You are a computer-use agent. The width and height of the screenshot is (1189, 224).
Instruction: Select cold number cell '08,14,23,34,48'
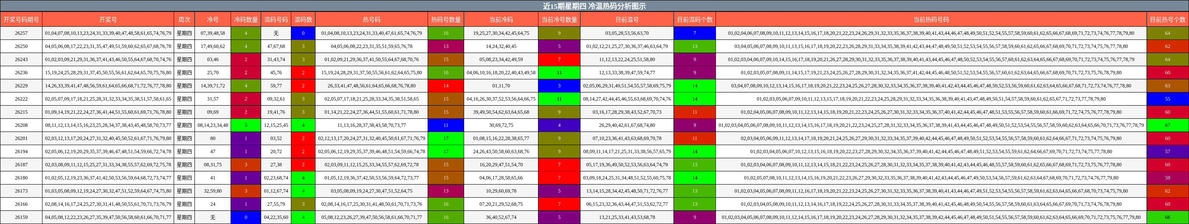point(213,125)
